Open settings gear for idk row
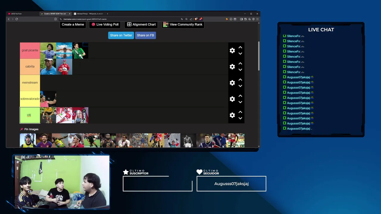381x214 pixels. [x=232, y=115]
